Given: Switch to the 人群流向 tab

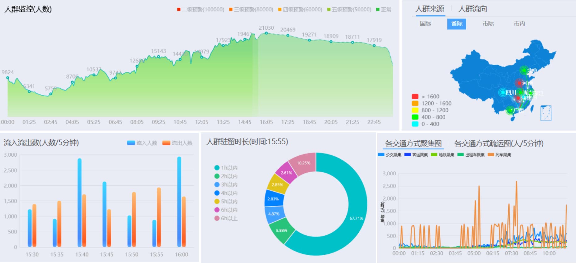Looking at the screenshot, I should (472, 9).
